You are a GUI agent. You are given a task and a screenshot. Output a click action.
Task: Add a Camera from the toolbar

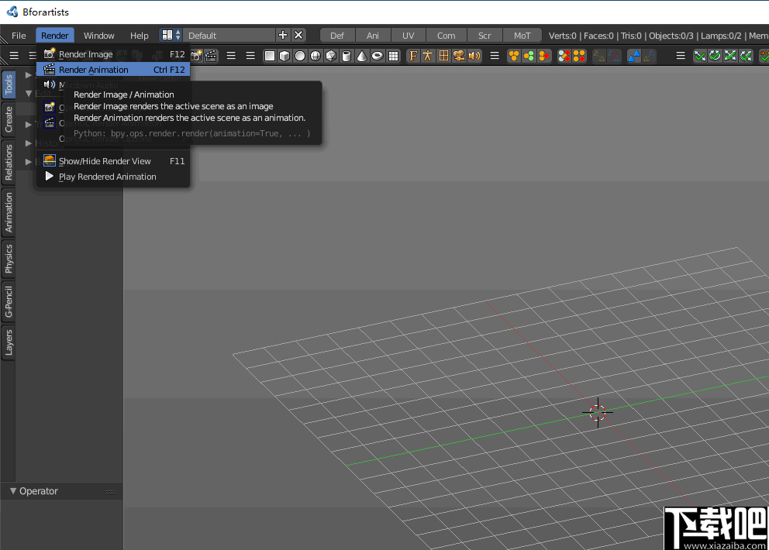tap(460, 56)
